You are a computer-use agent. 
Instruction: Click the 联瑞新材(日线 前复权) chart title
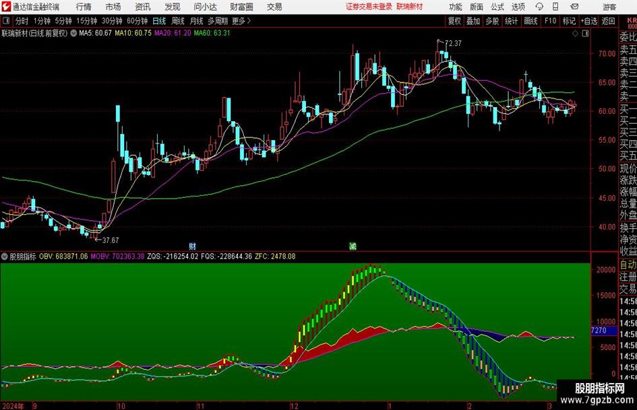34,33
